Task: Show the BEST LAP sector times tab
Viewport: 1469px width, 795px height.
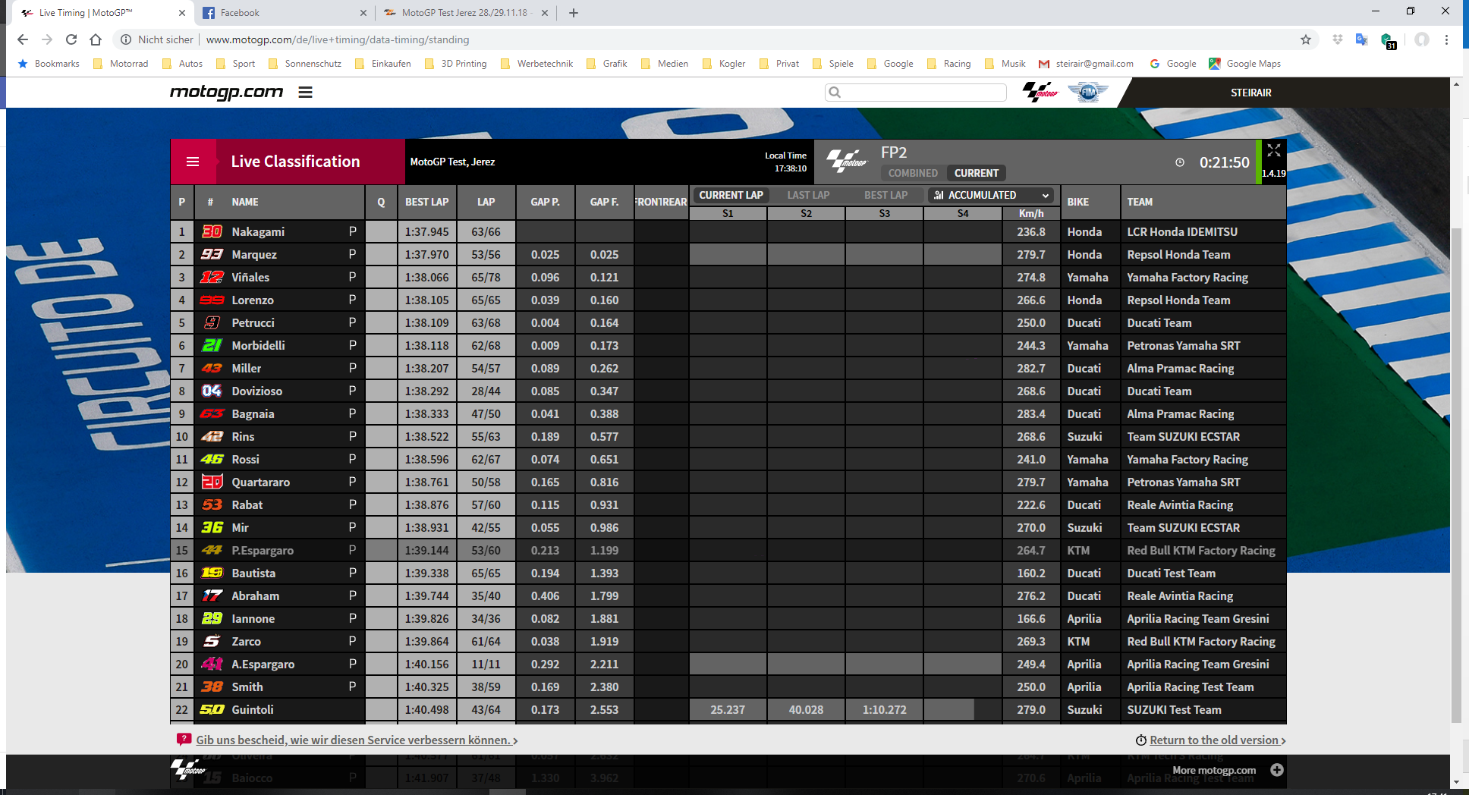Action: tap(885, 195)
